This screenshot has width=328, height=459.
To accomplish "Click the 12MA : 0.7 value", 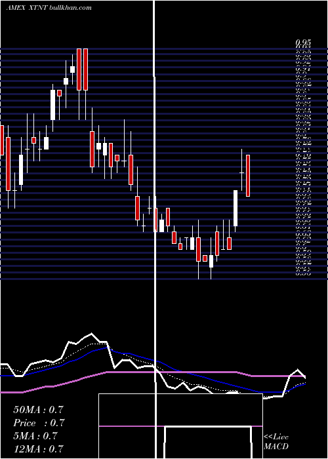I will pyautogui.click(x=38, y=449).
